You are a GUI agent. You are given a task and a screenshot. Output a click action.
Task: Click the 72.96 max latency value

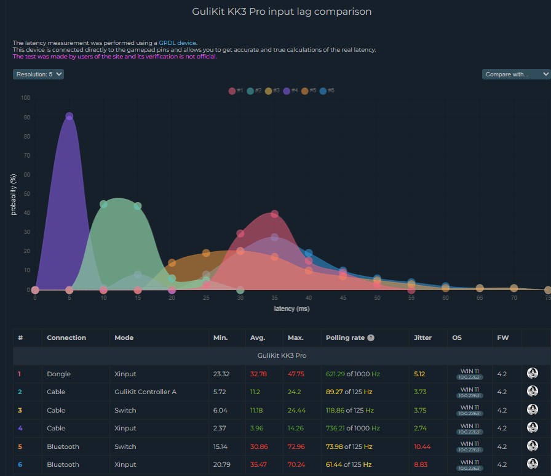(296, 446)
